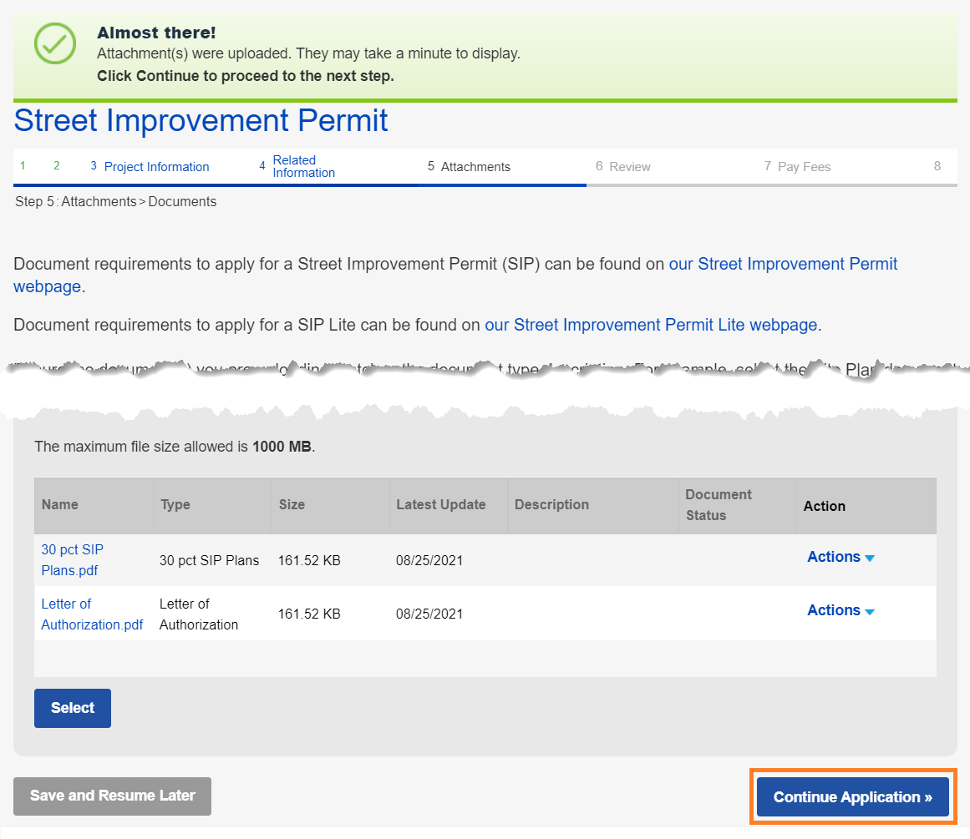
Task: Open Actions menu for 30 pct SIP Plans.pdf
Action: 840,558
